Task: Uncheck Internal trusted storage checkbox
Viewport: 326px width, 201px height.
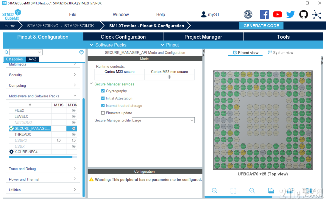Action: point(103,105)
